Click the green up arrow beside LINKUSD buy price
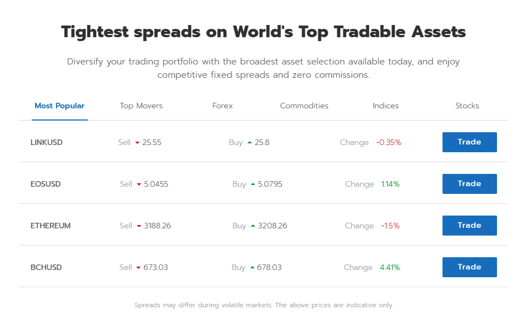Viewport: 532px width, 330px height. point(250,142)
